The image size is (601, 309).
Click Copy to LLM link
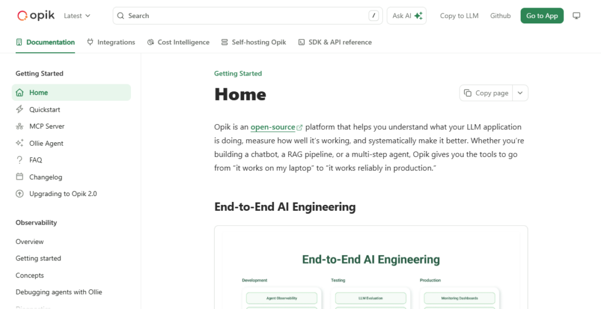coord(459,16)
